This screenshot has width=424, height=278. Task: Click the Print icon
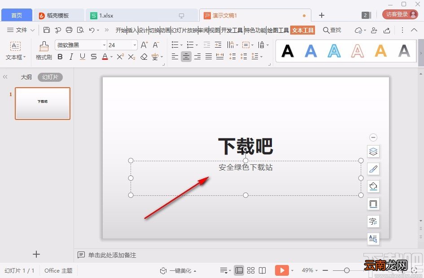click(x=69, y=30)
